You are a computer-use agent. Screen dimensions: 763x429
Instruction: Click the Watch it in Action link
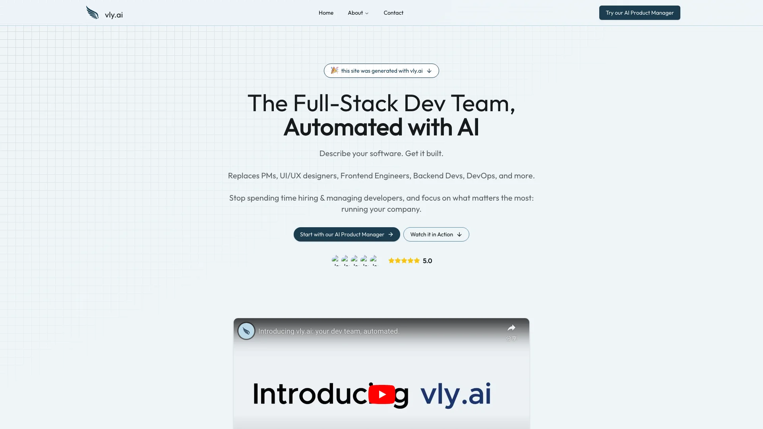click(x=436, y=234)
